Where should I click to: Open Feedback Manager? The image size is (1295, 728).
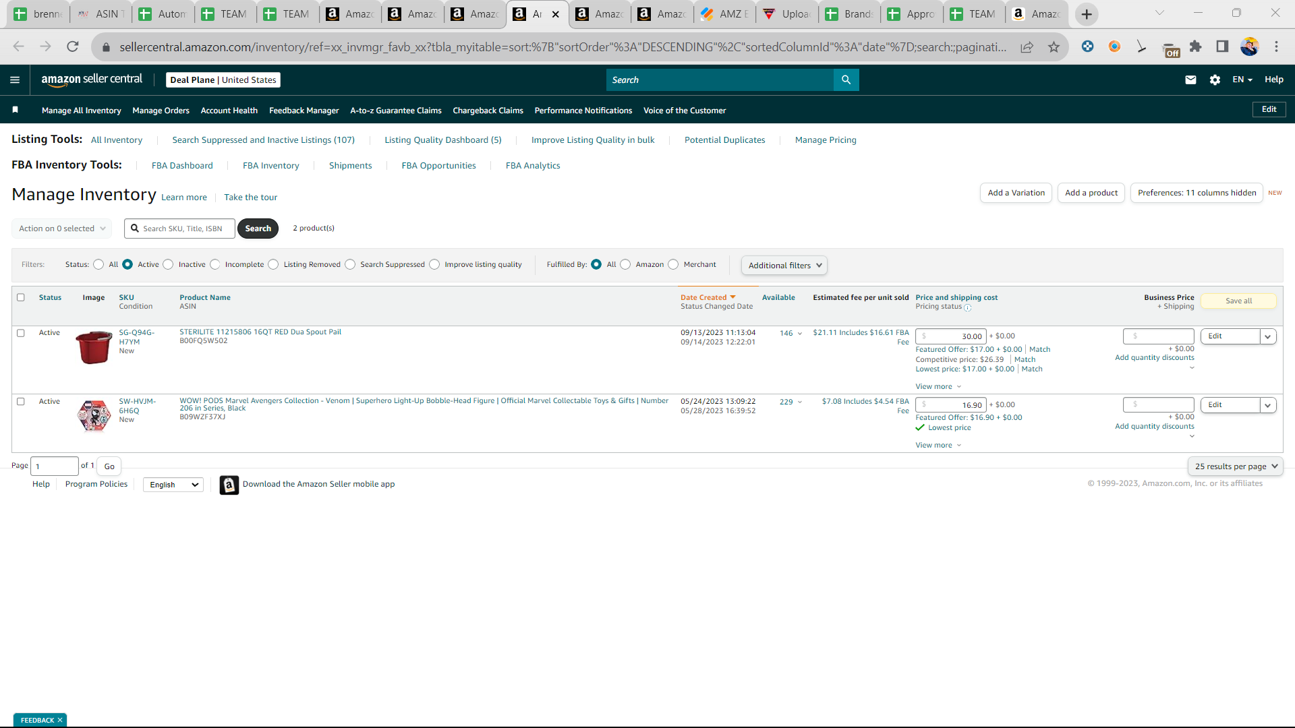304,111
